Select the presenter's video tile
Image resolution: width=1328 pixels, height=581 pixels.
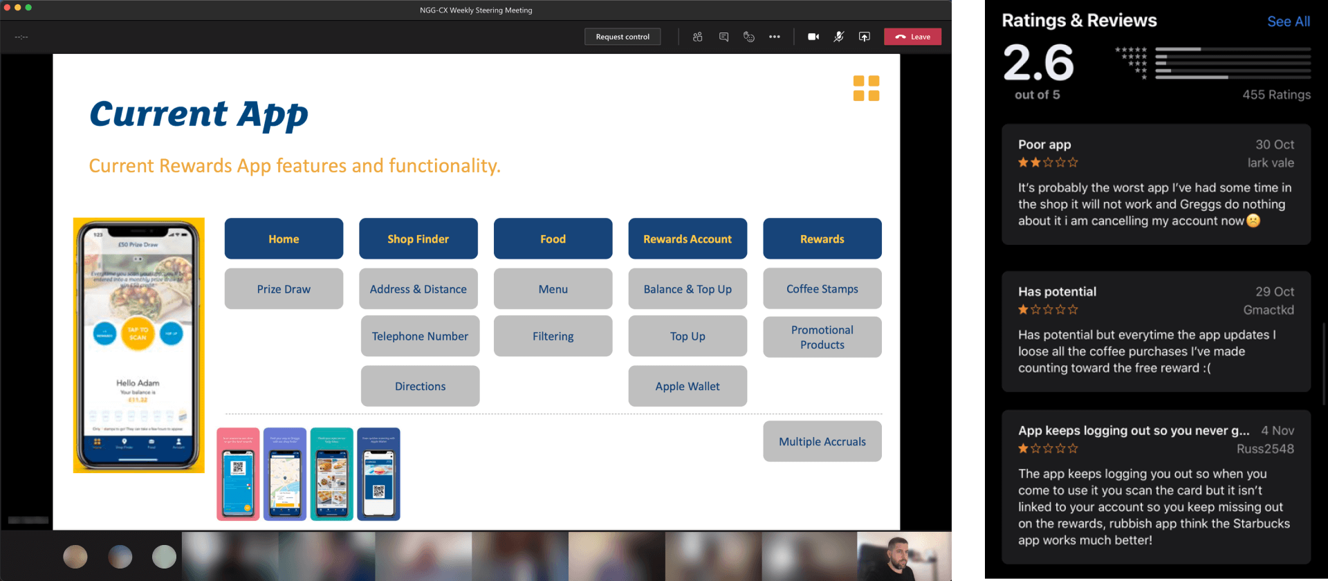(903, 556)
